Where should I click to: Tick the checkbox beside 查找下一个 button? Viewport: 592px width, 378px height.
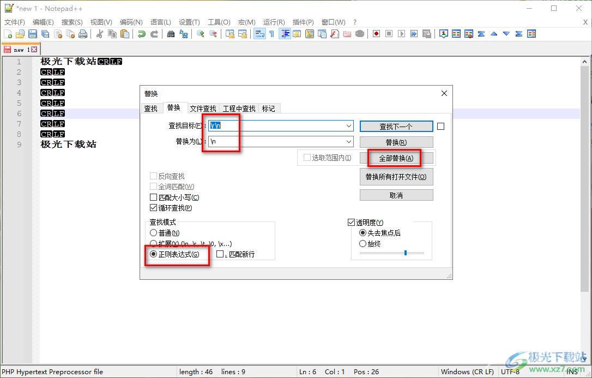click(440, 126)
